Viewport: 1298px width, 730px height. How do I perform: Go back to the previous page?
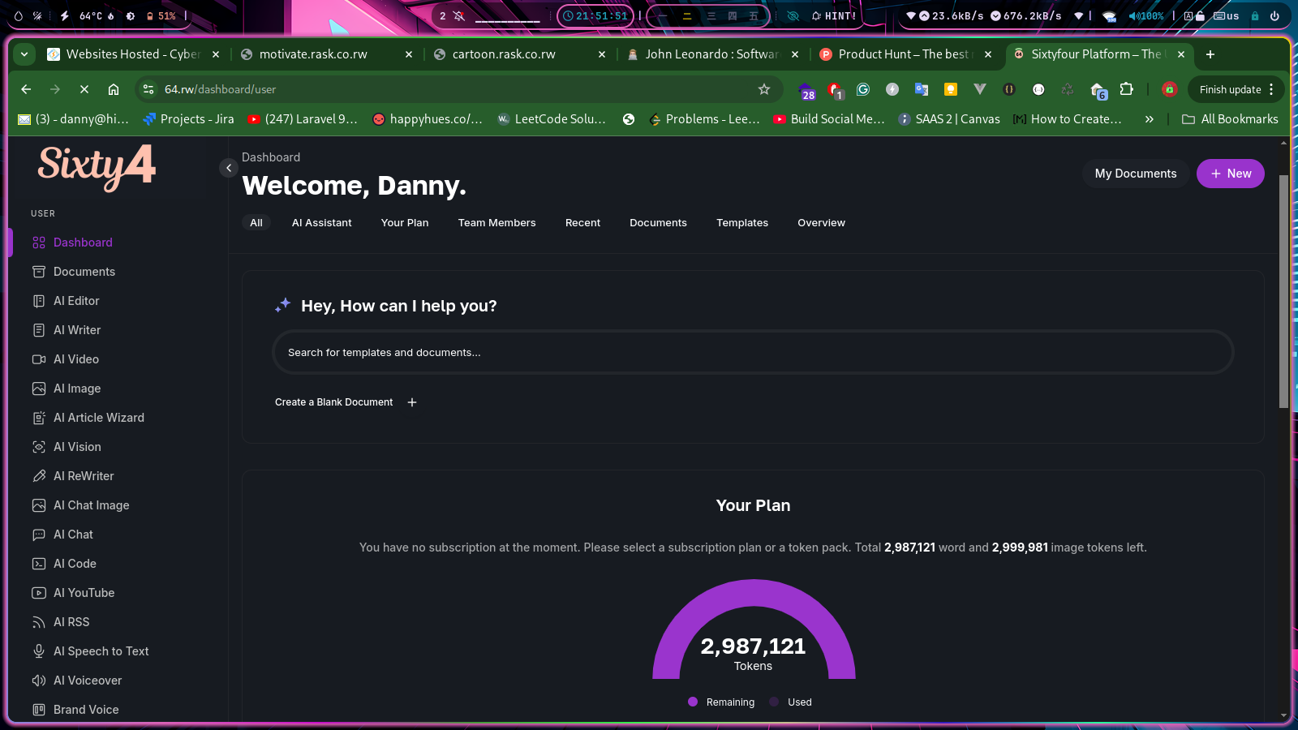pos(26,89)
